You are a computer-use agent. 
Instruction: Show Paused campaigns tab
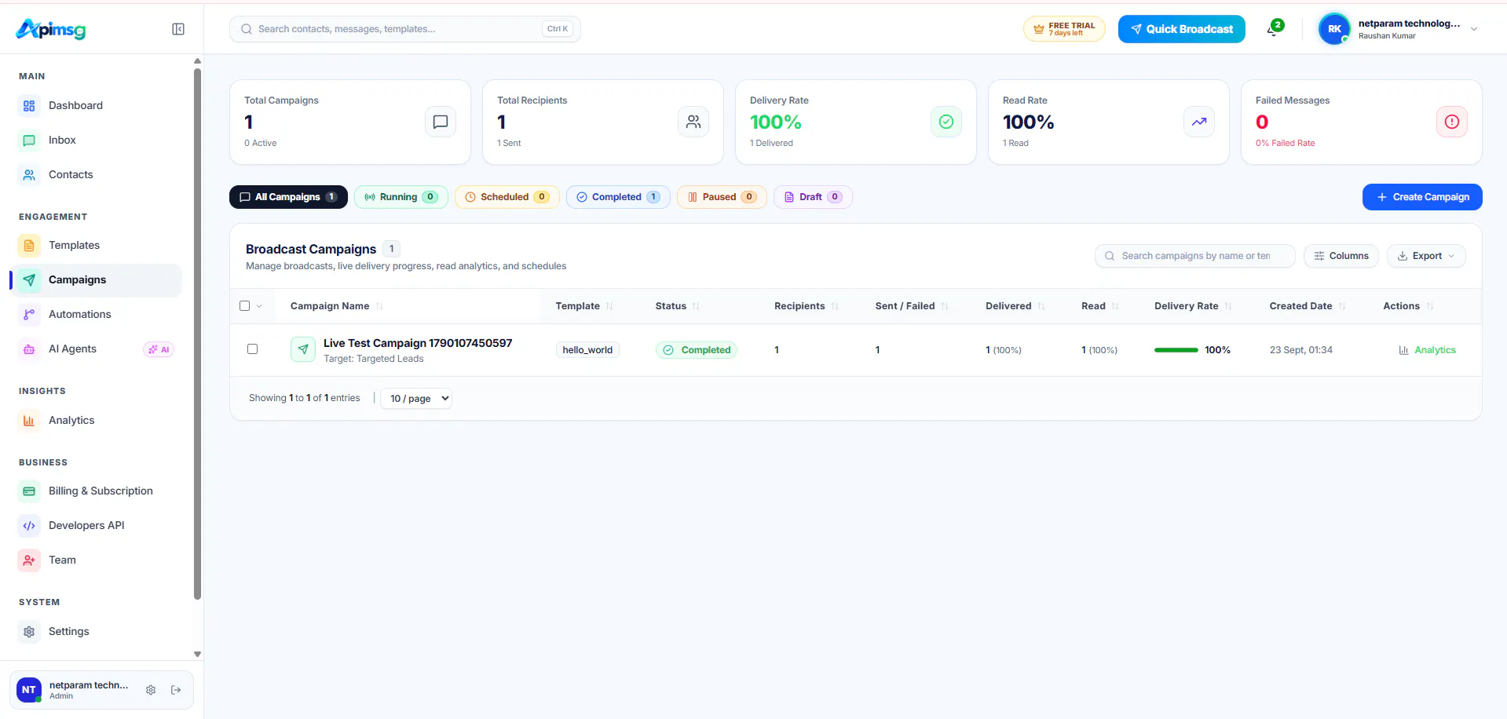pos(722,197)
